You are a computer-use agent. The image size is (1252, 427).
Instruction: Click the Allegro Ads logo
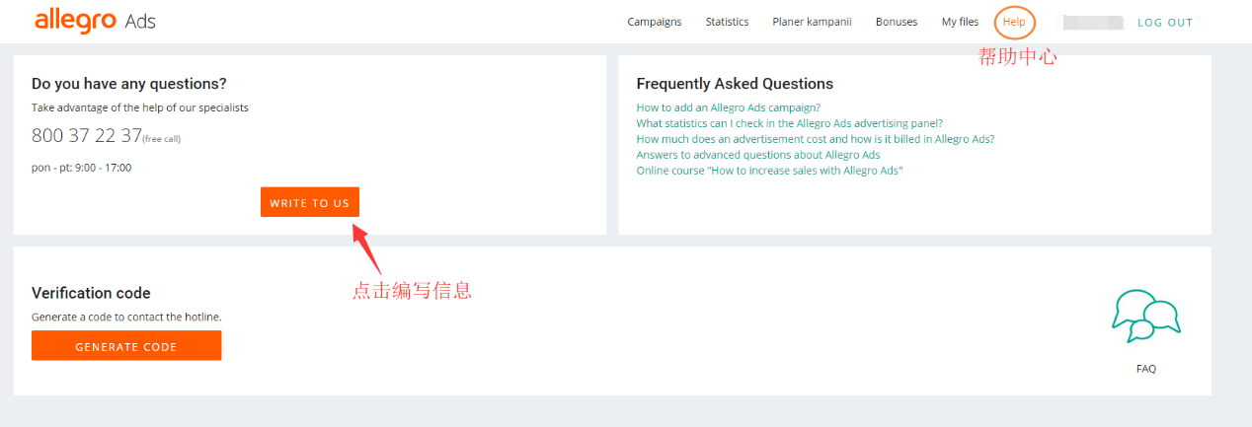95,21
